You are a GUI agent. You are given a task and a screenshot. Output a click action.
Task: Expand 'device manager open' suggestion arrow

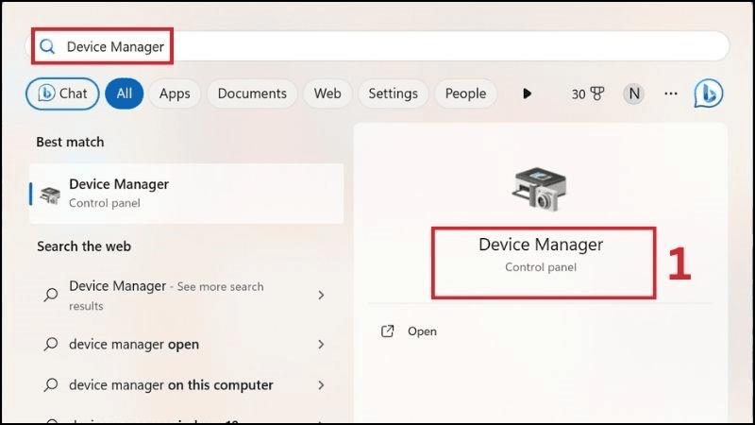[321, 345]
